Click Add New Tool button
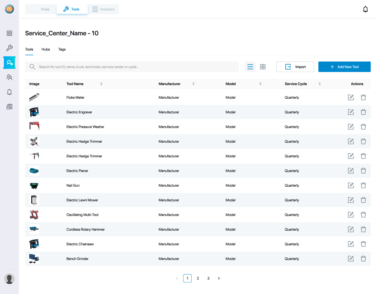This screenshot has width=377, height=294. click(x=345, y=67)
